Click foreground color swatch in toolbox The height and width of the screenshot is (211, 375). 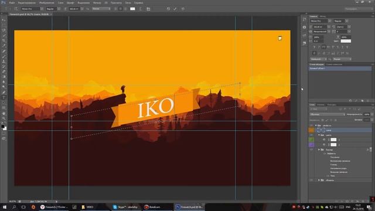tap(2, 127)
